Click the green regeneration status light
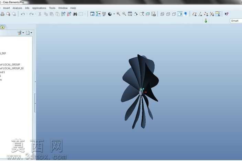 (x=206, y=21)
